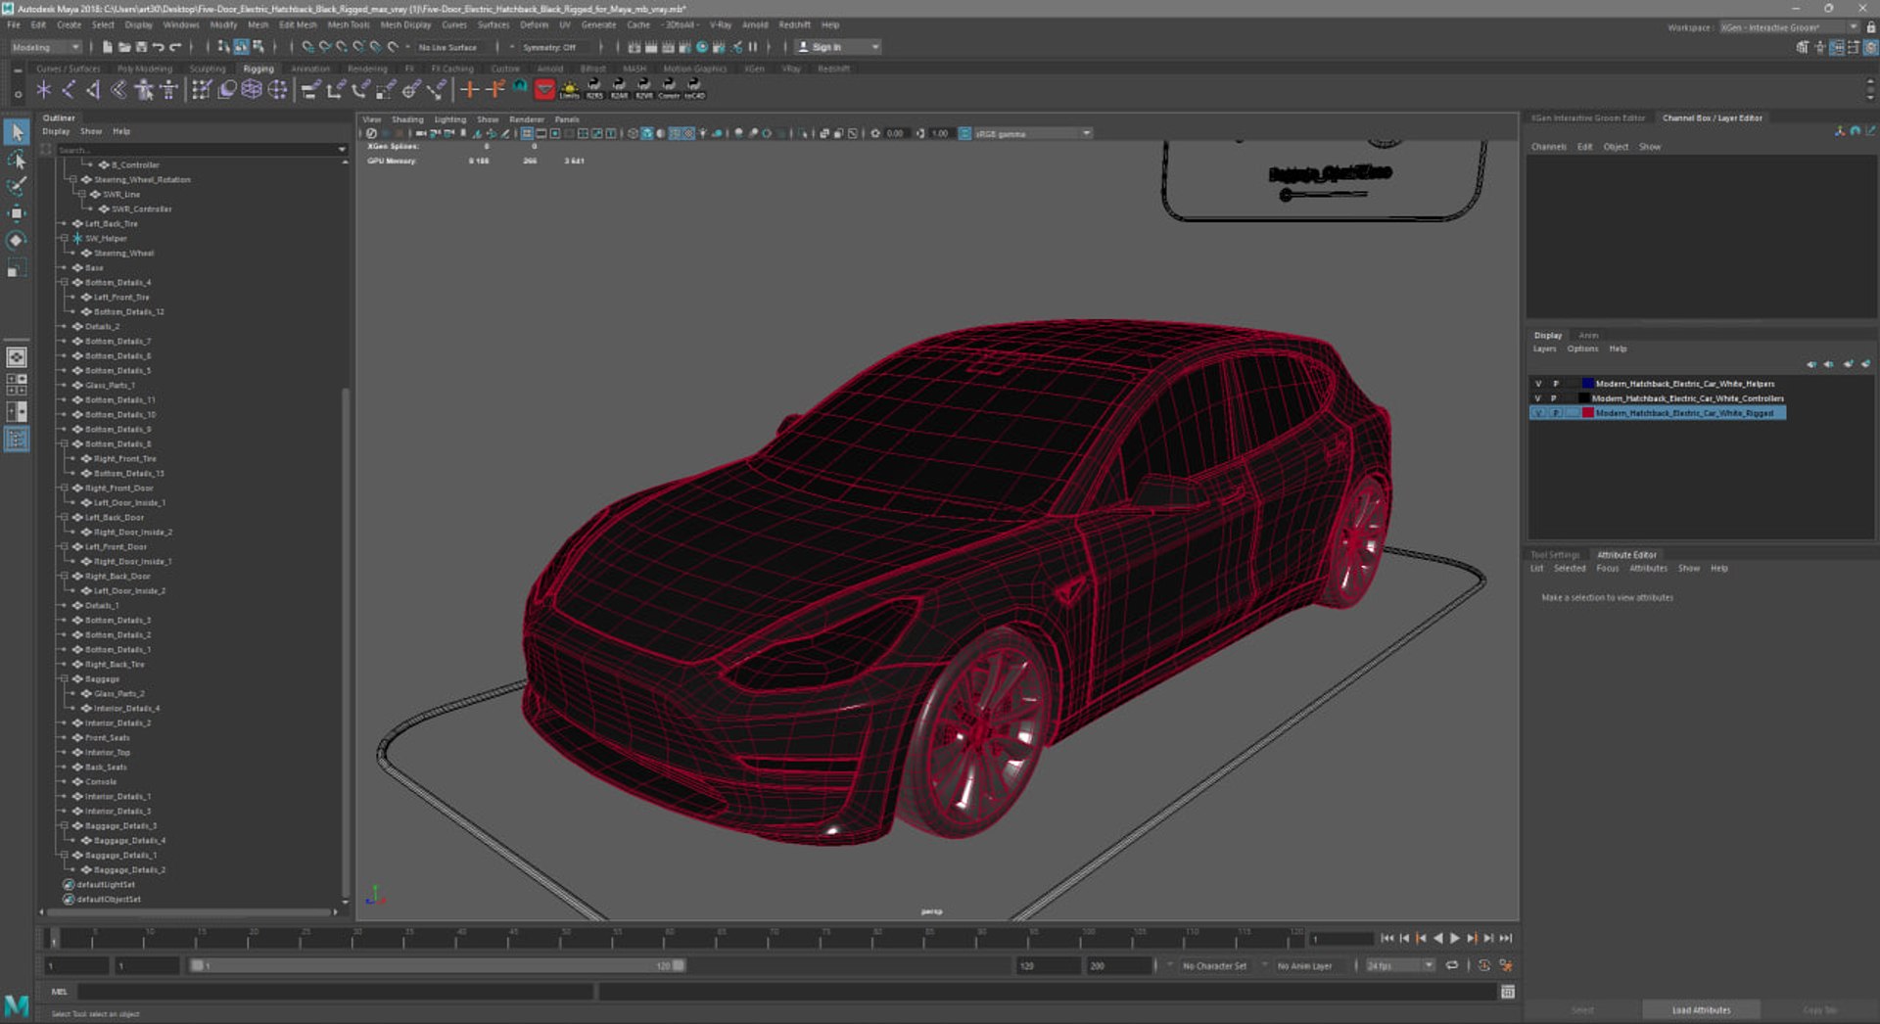
Task: Toggle playback P of Controllers layer
Action: coord(1555,398)
